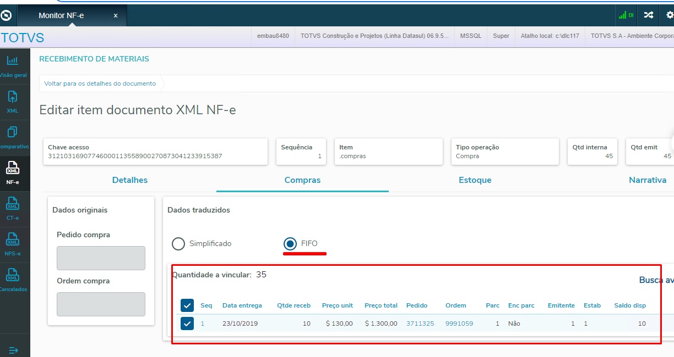Click the MSSQL header entry
Screen dimensions: 674x357
[x=471, y=36]
